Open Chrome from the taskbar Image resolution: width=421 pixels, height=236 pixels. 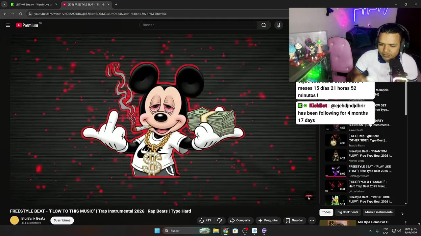click(226, 231)
